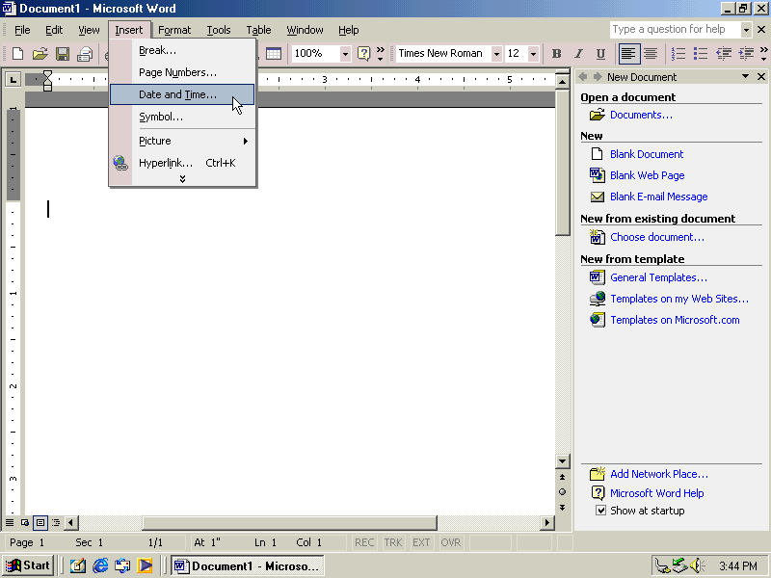Click the task pane Forward arrow
771x578 pixels.
pos(598,77)
